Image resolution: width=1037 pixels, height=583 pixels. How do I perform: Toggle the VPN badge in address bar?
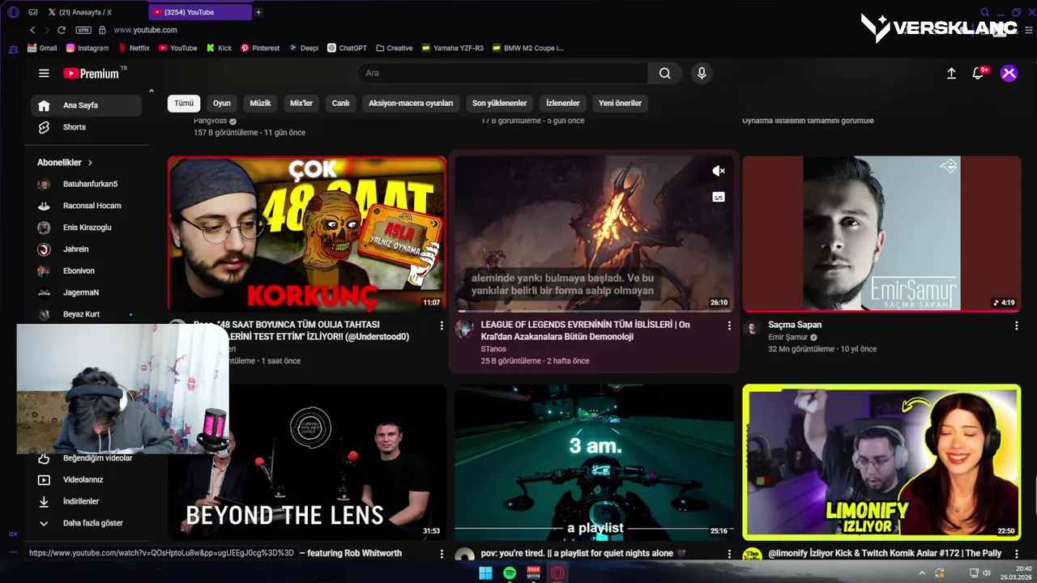point(83,30)
